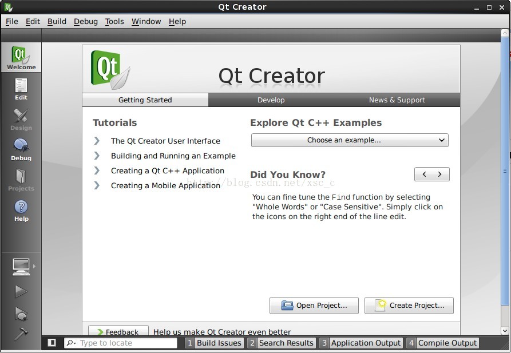Screen dimensions: 511x353
Task: Open the Build menu
Action: coord(57,22)
